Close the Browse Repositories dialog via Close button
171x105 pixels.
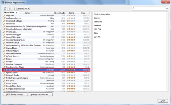[x=163, y=101]
